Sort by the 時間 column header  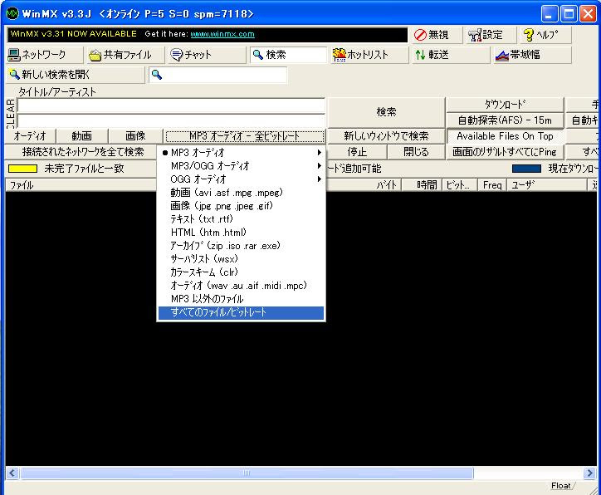[422, 185]
